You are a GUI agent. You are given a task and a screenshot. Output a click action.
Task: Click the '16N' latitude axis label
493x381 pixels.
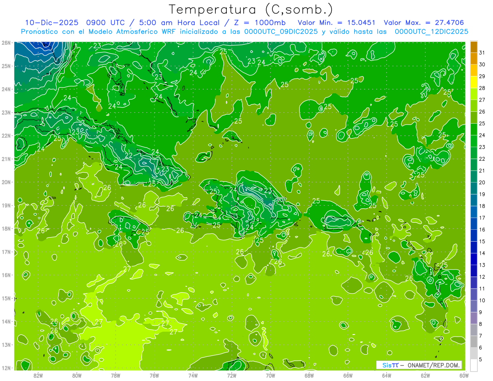tap(6, 275)
